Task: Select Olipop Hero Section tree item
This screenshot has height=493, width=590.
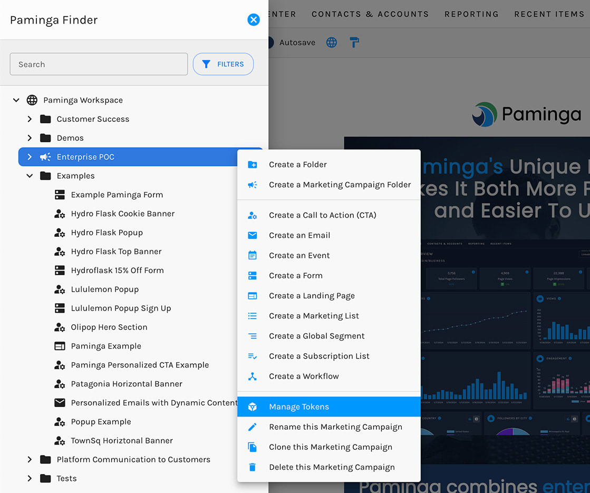Action: (109, 327)
